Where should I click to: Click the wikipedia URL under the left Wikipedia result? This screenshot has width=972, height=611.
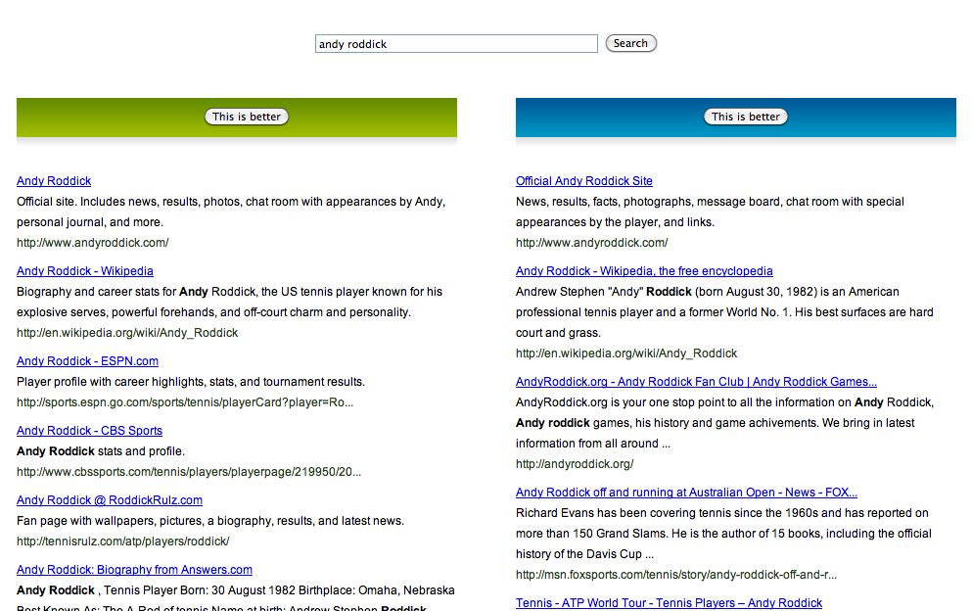tap(126, 332)
